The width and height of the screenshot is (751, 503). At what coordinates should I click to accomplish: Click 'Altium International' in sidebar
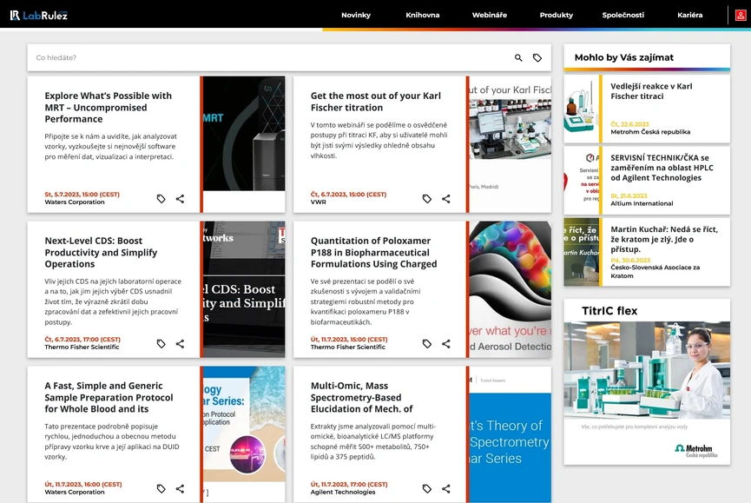[642, 203]
